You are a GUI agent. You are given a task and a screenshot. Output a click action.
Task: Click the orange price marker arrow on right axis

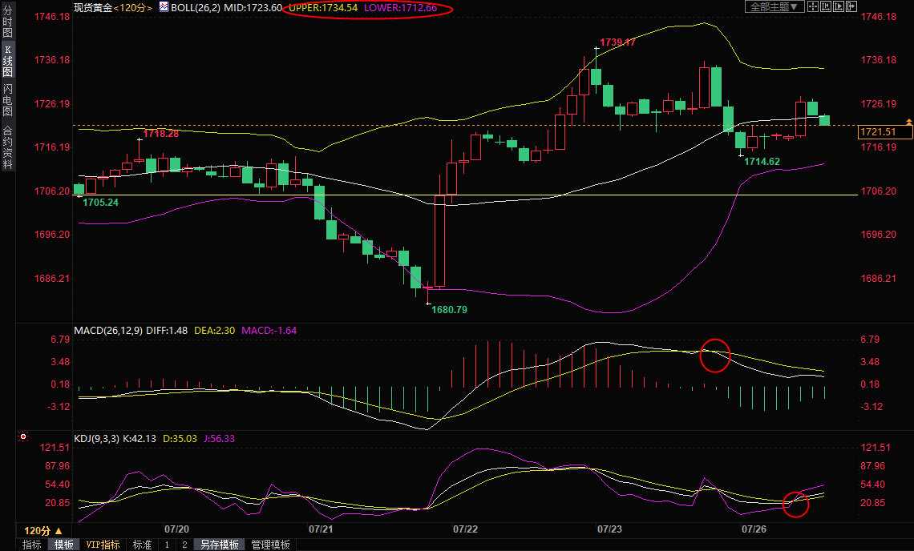click(908, 122)
